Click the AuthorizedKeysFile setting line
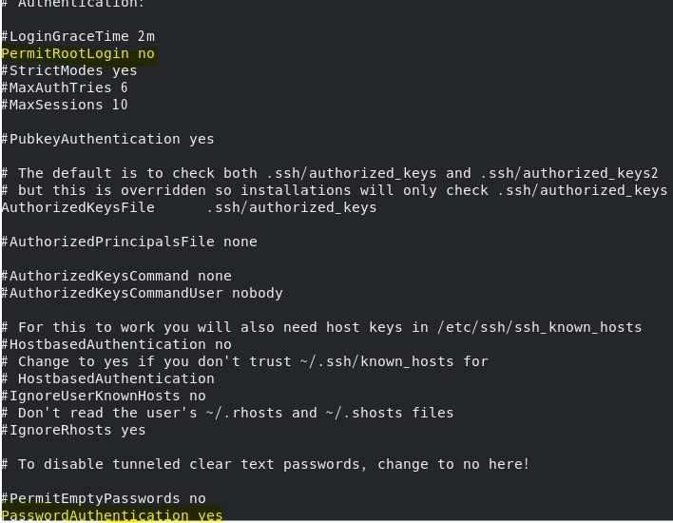Image resolution: width=673 pixels, height=523 pixels. (189, 208)
